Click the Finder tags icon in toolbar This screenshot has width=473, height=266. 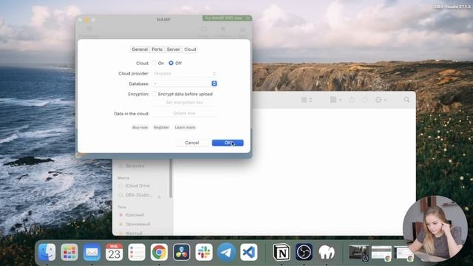point(364,100)
